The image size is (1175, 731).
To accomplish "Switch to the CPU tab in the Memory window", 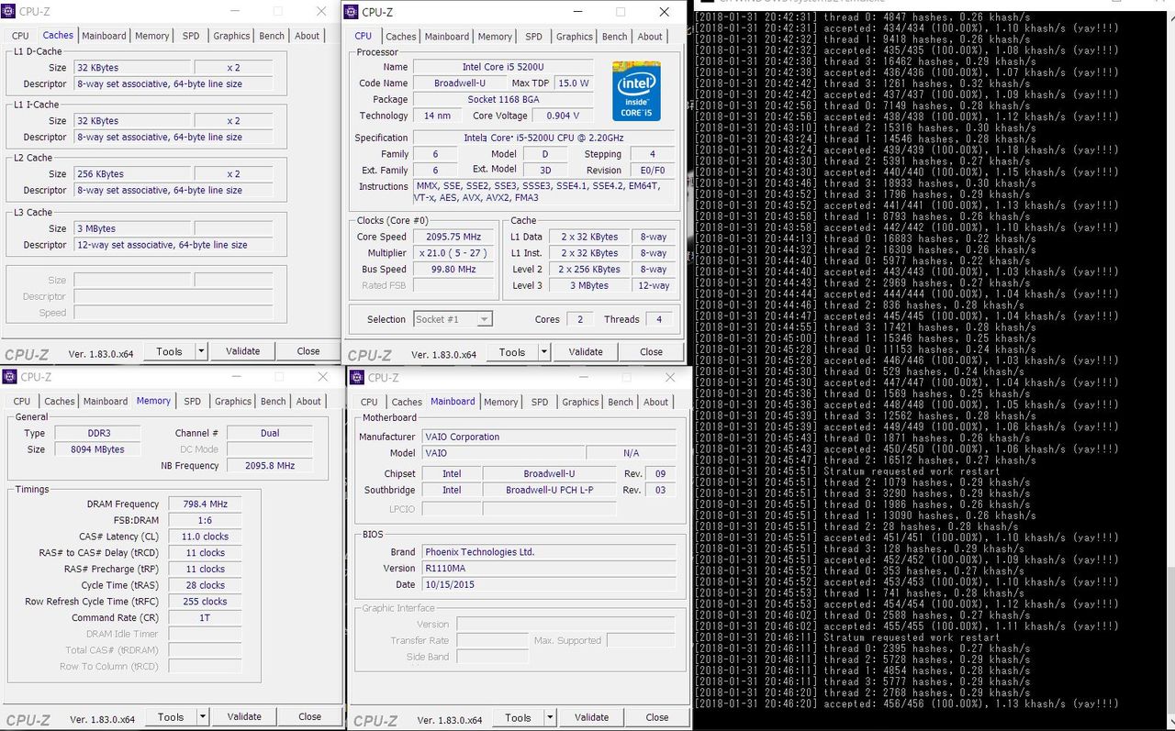I will click(22, 401).
